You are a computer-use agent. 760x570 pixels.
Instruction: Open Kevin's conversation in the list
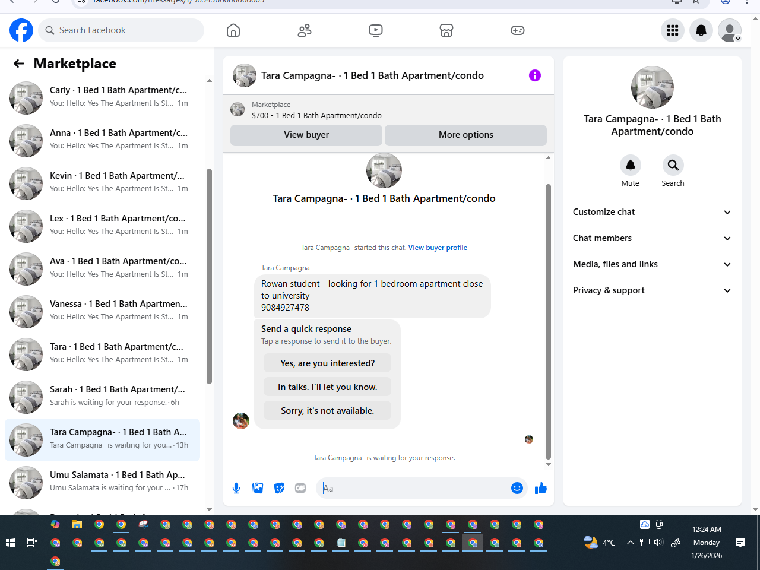[x=102, y=183]
